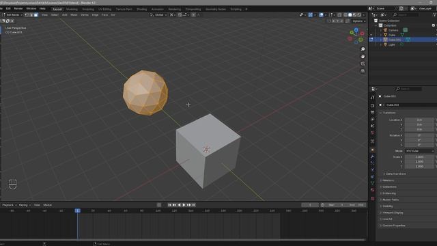
Task: Switch to the Modeling workspace tab
Action: click(72, 9)
